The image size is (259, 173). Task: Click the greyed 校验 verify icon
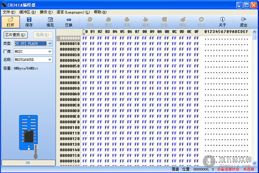click(x=164, y=22)
